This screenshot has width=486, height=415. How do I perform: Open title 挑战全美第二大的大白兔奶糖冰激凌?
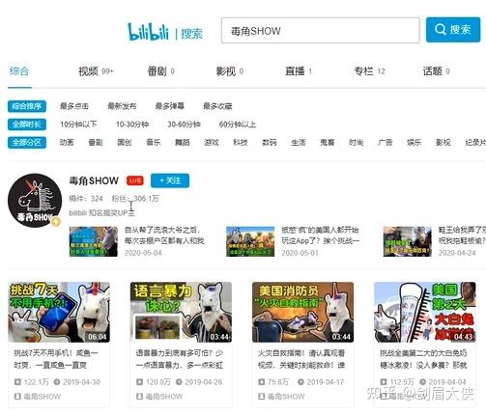click(x=423, y=359)
